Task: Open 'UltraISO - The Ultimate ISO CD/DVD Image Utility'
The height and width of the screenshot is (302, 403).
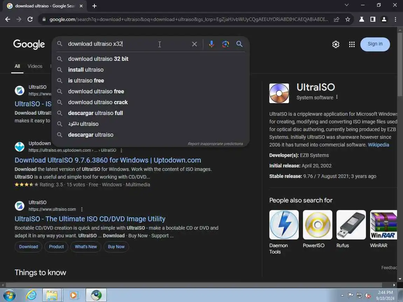Action: [90, 219]
